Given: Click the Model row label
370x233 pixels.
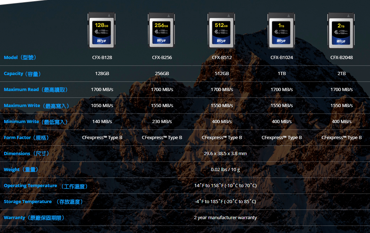Looking at the screenshot, I should [x=20, y=57].
